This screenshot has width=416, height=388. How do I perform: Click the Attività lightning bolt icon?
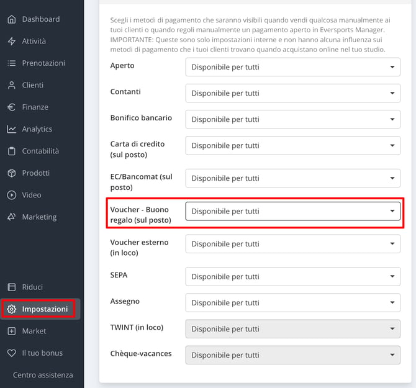[11, 41]
